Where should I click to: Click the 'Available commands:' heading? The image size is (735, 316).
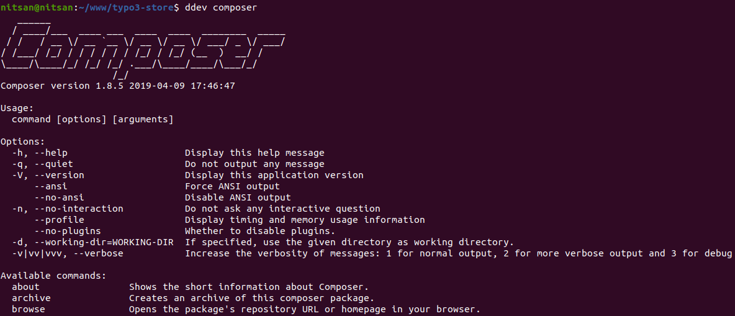pos(53,276)
